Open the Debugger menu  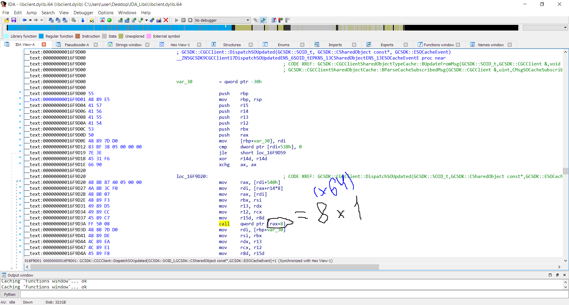click(83, 12)
